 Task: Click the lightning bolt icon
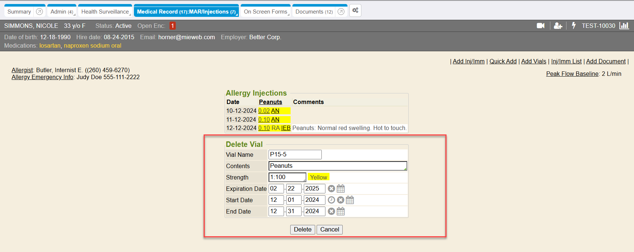coord(574,26)
